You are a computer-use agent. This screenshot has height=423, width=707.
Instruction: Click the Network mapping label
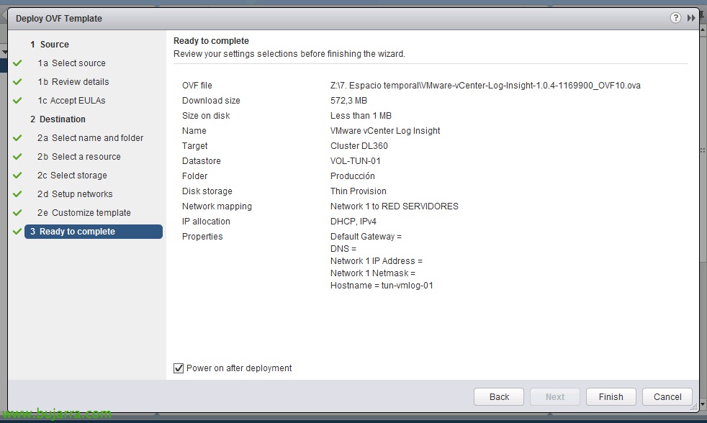click(217, 206)
